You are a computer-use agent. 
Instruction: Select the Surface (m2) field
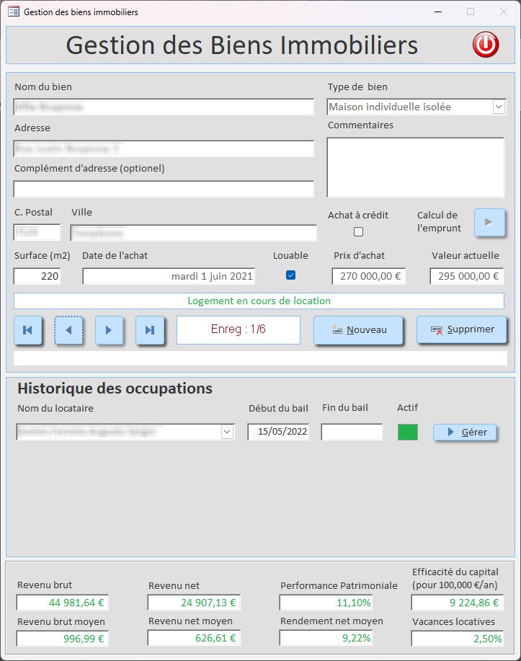click(x=37, y=276)
